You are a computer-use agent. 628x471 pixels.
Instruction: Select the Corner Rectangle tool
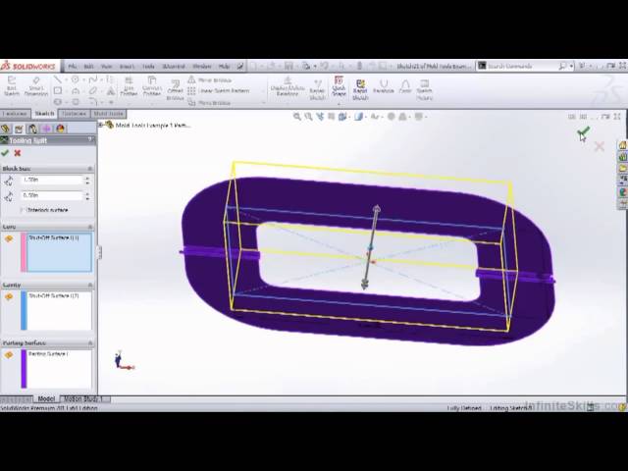pos(58,91)
